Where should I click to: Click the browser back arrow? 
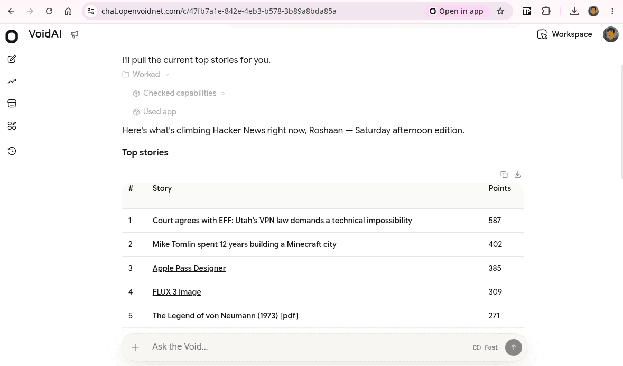[x=11, y=11]
